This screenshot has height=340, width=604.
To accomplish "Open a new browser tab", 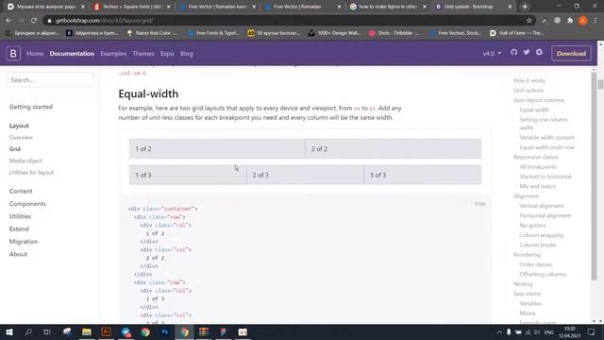I will click(x=525, y=7).
